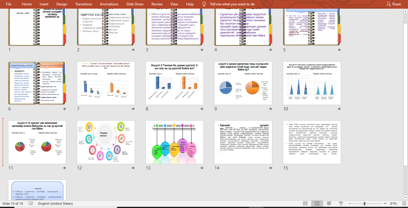The width and height of the screenshot is (408, 208).
Task: Click the lightbulb Tell me icon
Action: (204, 4)
